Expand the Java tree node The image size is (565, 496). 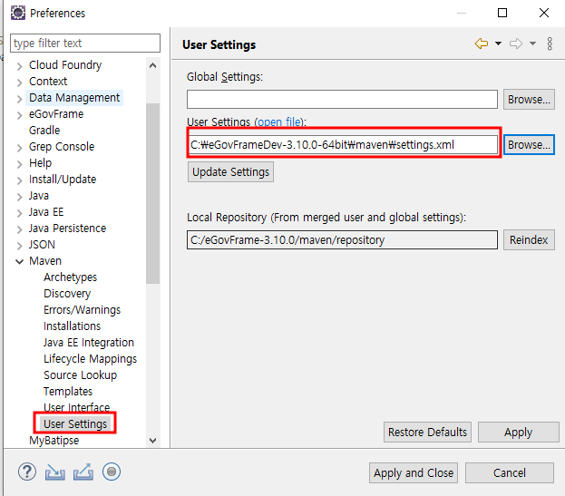coord(19,196)
